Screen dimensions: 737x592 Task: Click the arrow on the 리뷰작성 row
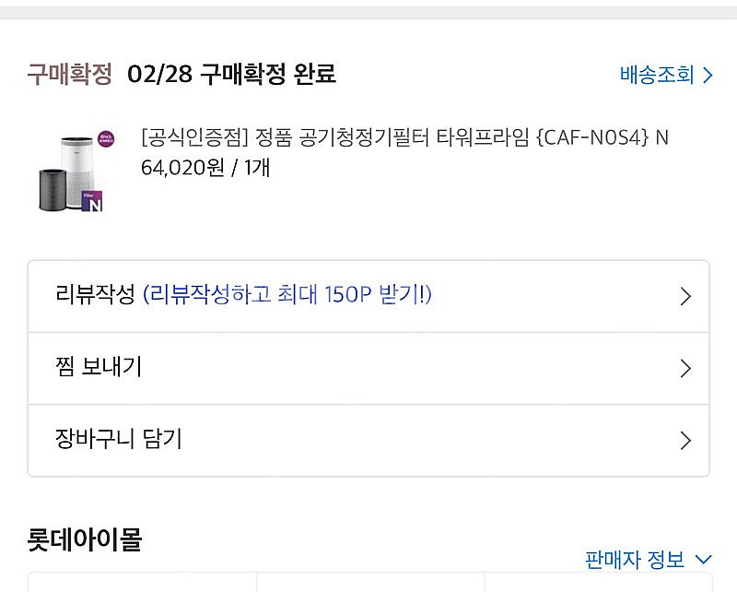coord(684,297)
